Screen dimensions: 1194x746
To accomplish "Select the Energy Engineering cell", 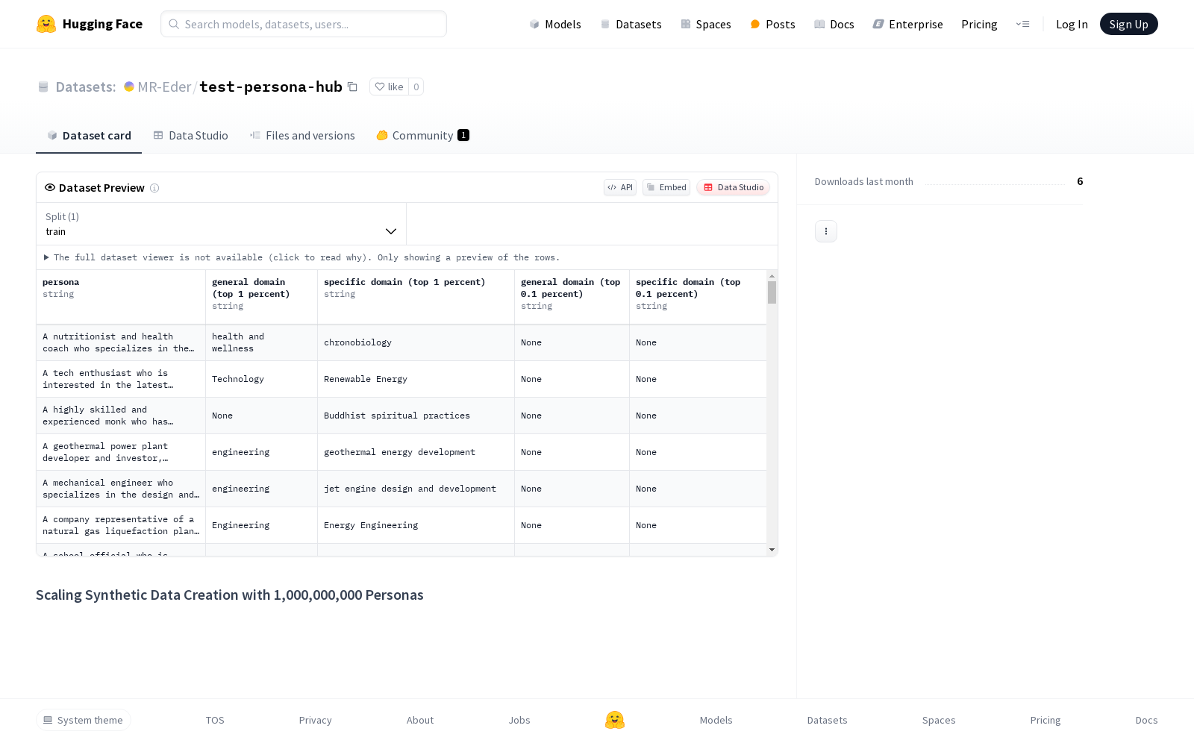I will pyautogui.click(x=416, y=525).
